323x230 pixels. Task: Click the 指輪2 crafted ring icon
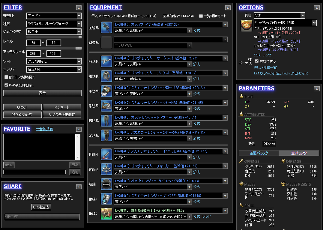click(x=106, y=214)
